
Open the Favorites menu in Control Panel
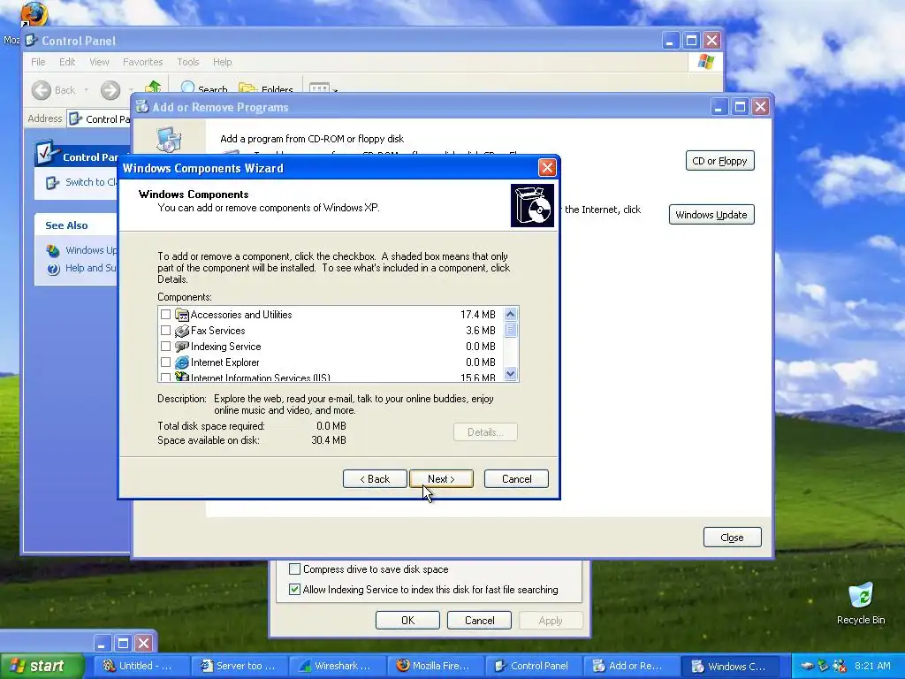(142, 62)
